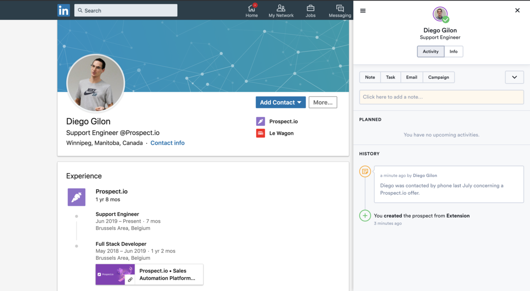Choose the Task activity type
This screenshot has width=530, height=291.
pos(390,77)
